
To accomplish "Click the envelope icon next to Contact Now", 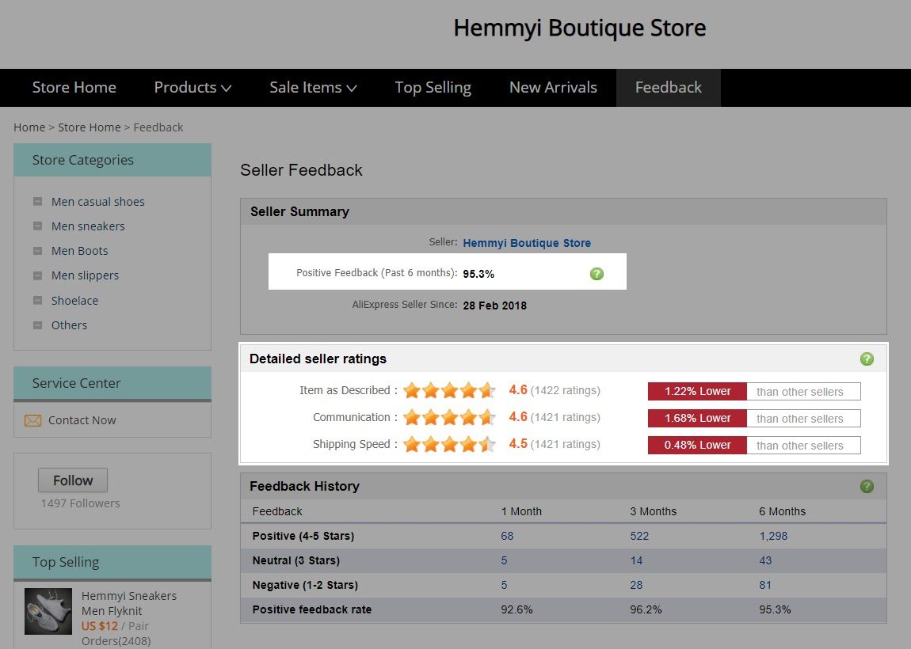I will pyautogui.click(x=33, y=420).
